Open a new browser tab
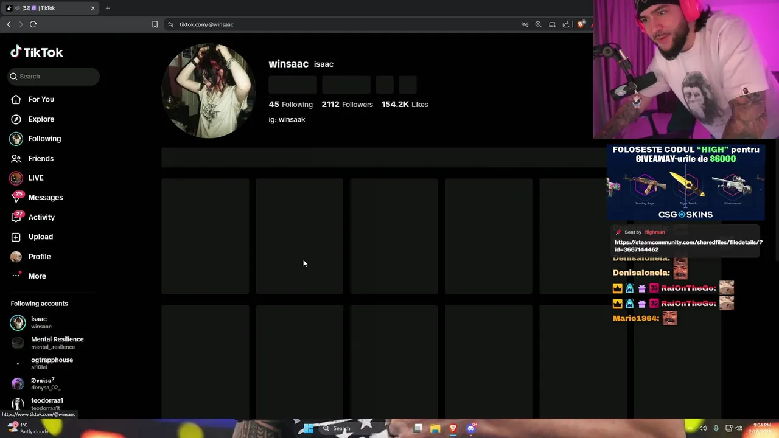 point(108,8)
